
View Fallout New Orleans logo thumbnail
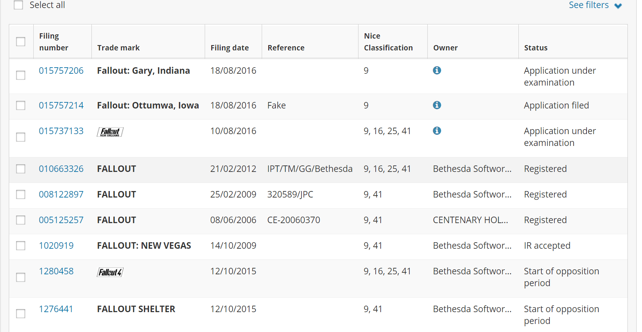coord(110,132)
